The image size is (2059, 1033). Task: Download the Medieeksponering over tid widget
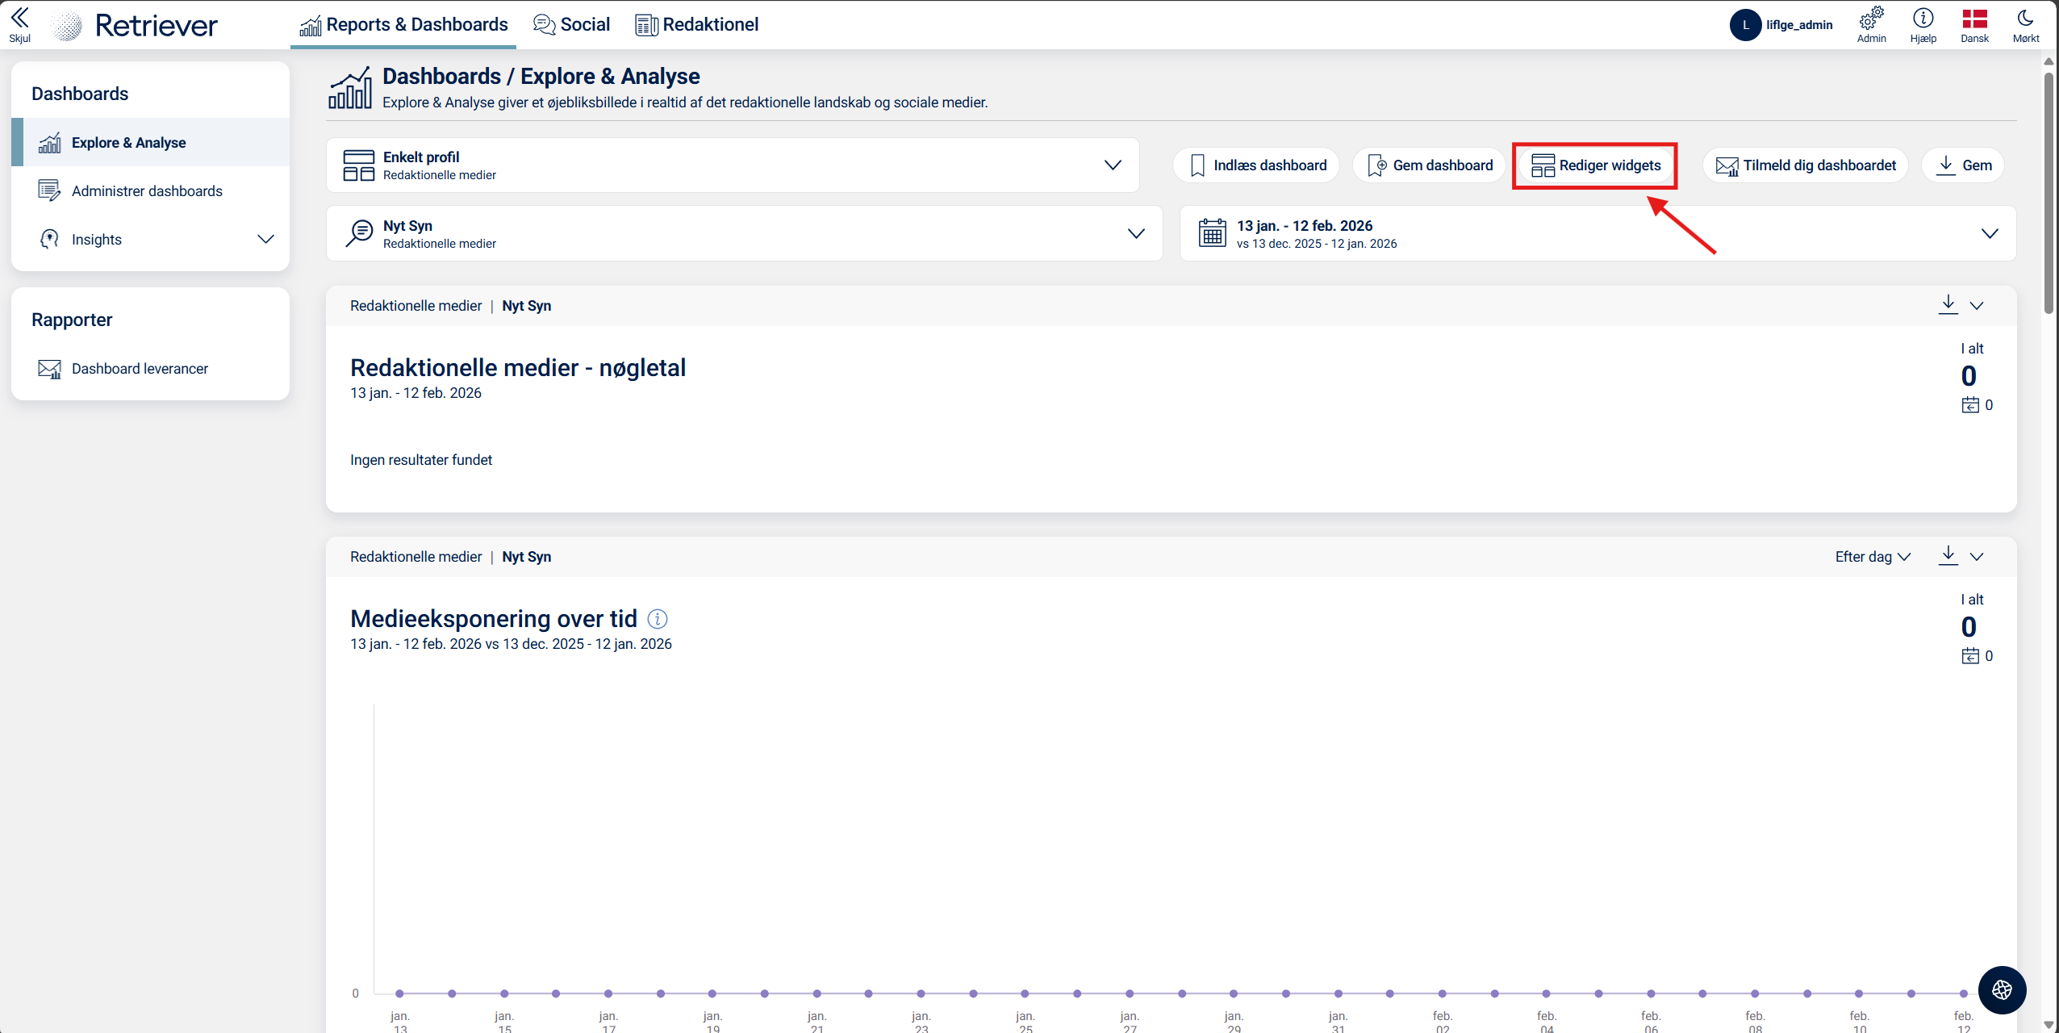(x=1948, y=556)
